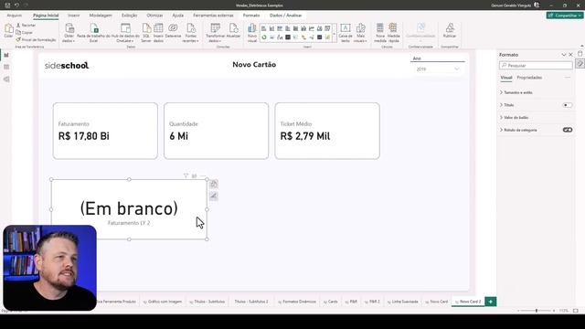Open the Obter dados menu

(x=69, y=33)
